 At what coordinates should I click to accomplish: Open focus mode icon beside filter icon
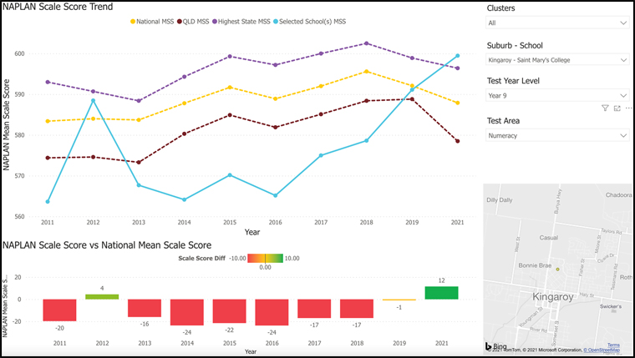click(x=617, y=108)
